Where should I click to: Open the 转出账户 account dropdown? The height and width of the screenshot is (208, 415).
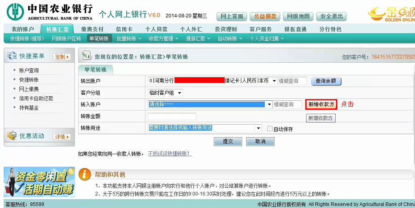(274, 81)
